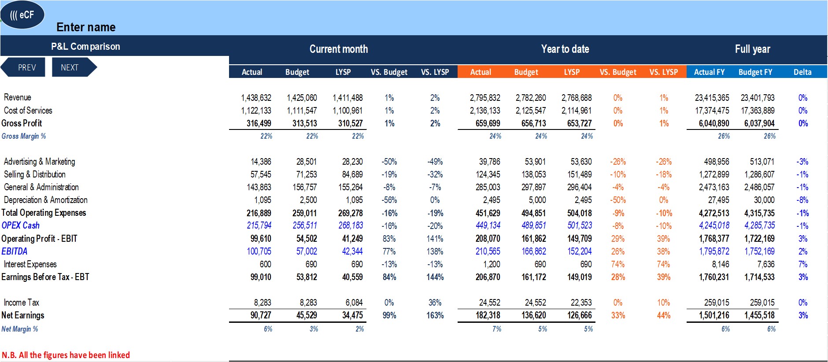The image size is (828, 362).
Task: Select the 'EBITDA' row label
Action: point(14,251)
